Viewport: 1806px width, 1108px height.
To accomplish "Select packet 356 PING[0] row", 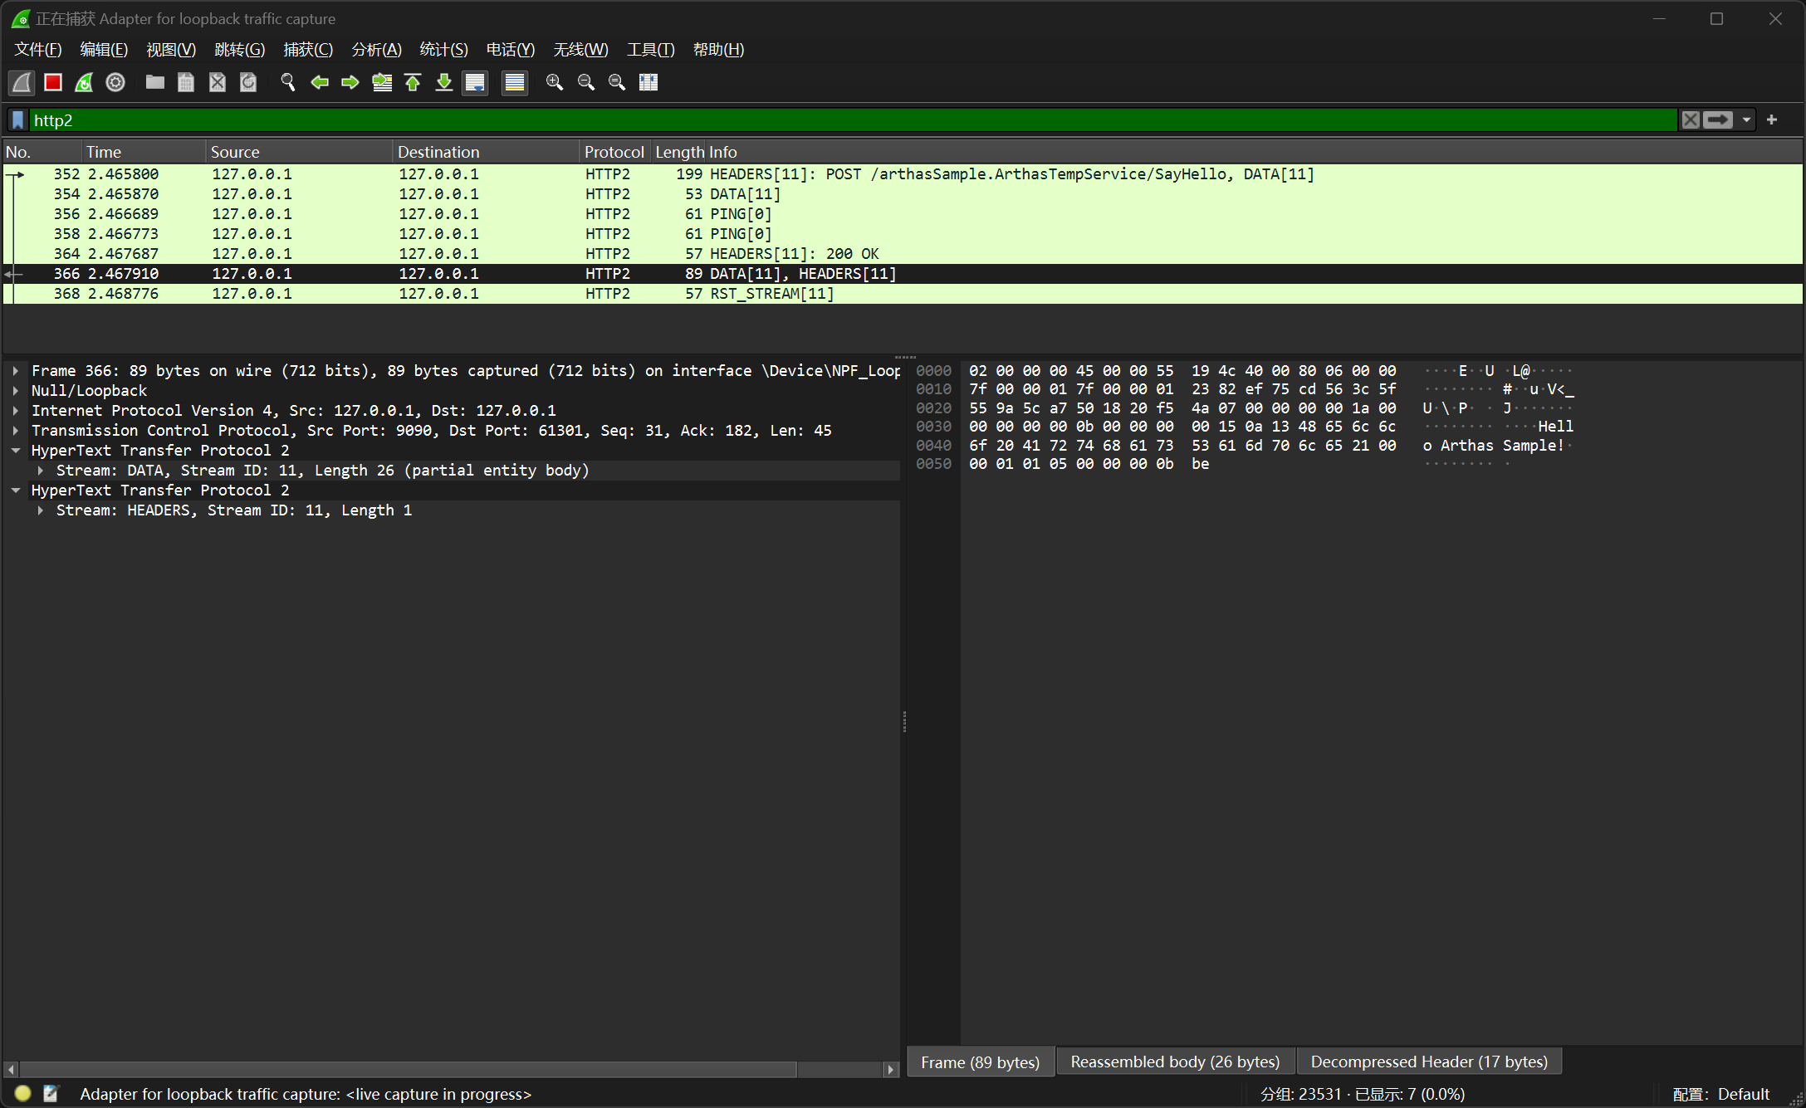I will (x=903, y=214).
